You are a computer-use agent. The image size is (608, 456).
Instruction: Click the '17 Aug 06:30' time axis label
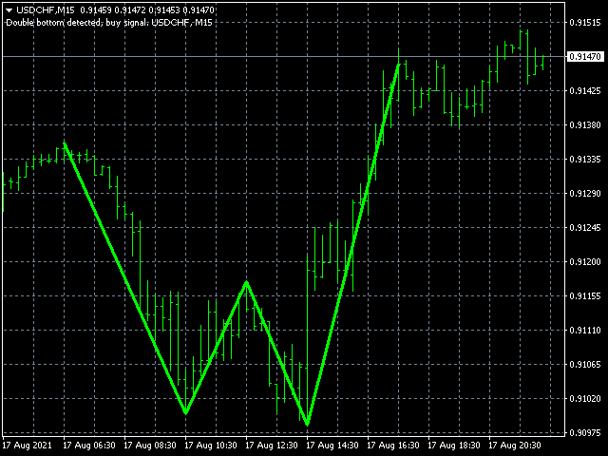89,446
